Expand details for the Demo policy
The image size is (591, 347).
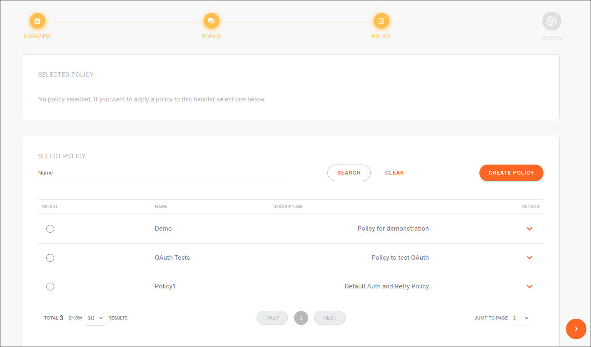click(x=529, y=229)
